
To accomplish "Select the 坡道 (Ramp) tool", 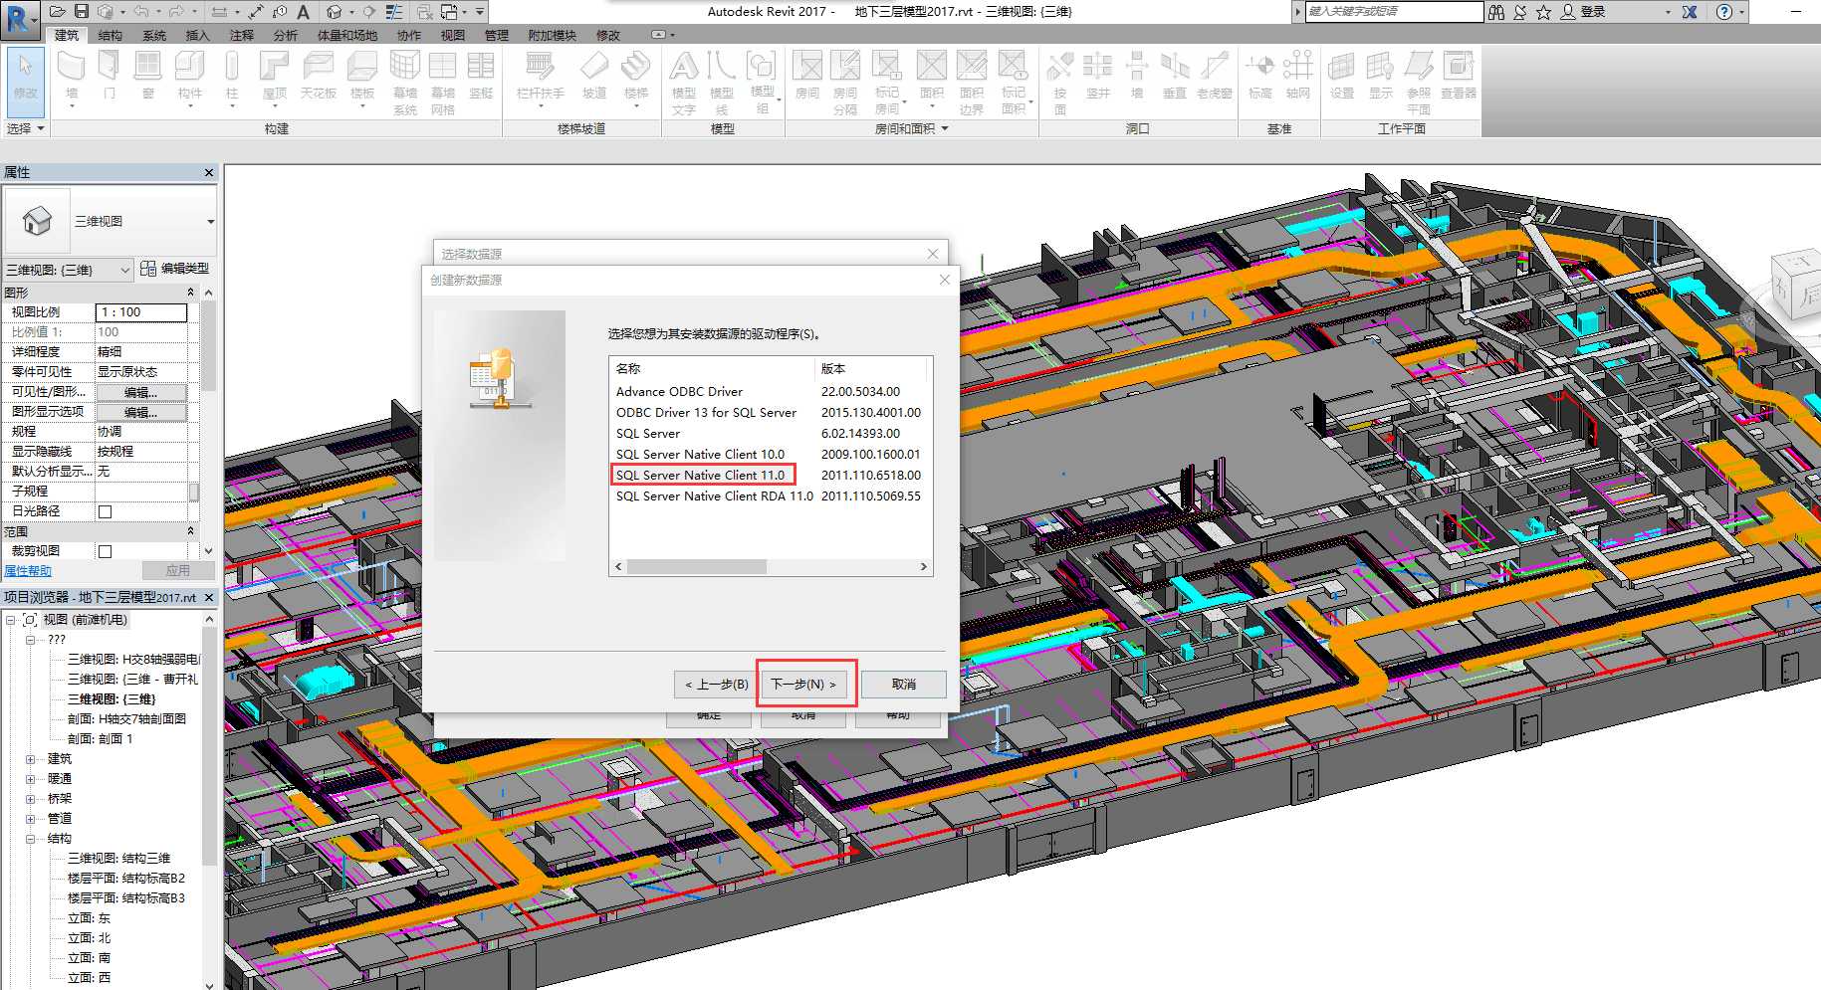I will [594, 77].
